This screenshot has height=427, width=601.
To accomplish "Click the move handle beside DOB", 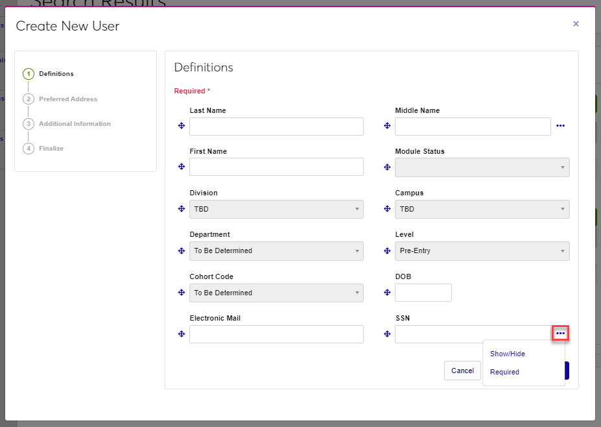I will click(387, 293).
